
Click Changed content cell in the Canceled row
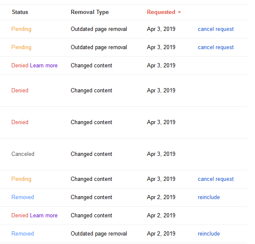pyautogui.click(x=91, y=154)
